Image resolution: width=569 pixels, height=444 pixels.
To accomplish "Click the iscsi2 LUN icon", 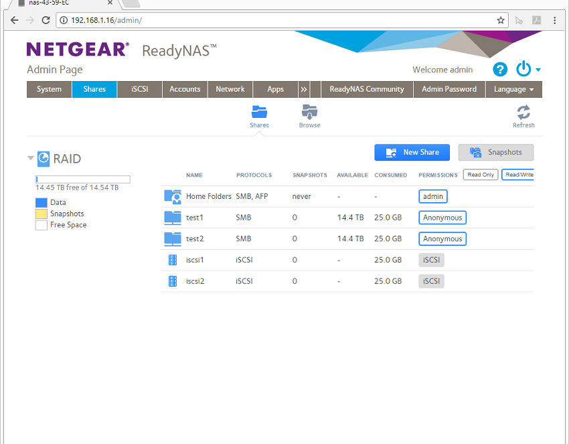I will [x=173, y=281].
